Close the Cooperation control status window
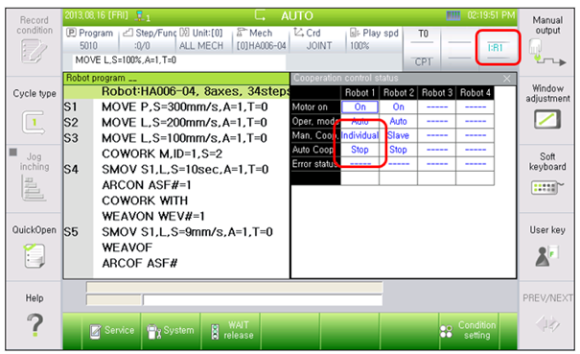The width and height of the screenshot is (580, 354). tap(507, 79)
